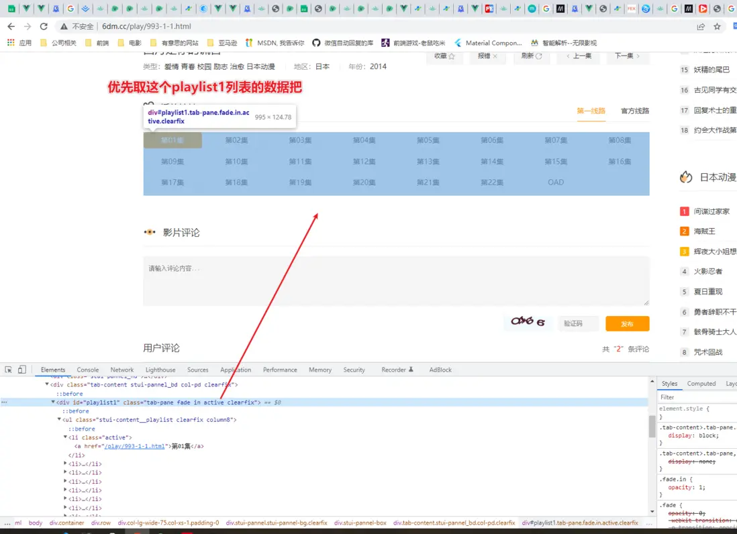Open the DevTools AdBlock tab
This screenshot has width=737, height=534.
[440, 370]
